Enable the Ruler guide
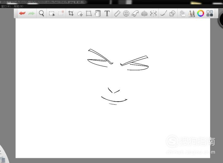The width and height of the screenshot is (223, 163). pyautogui.click(x=117, y=14)
